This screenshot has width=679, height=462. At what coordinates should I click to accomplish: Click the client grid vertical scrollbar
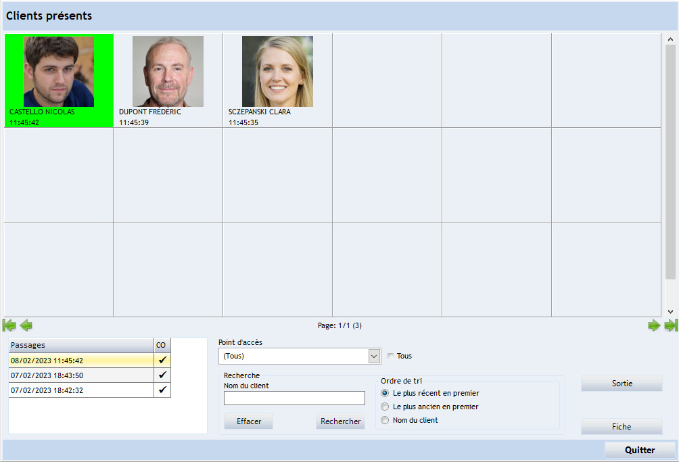point(670,162)
